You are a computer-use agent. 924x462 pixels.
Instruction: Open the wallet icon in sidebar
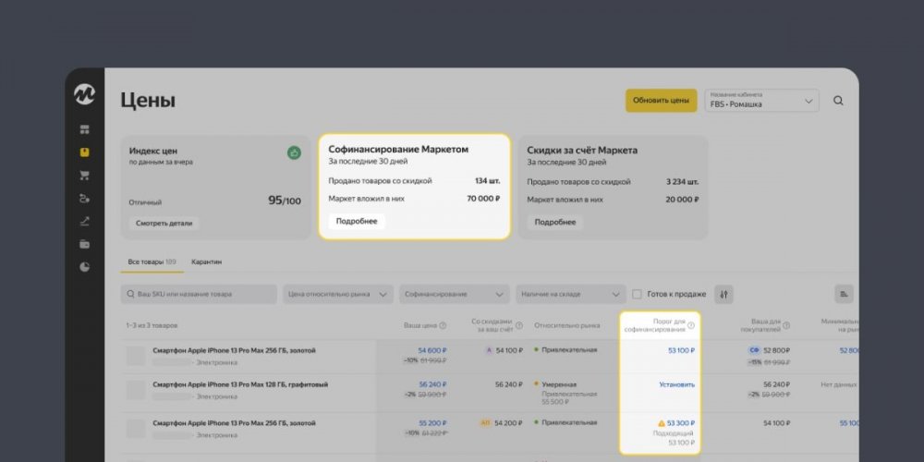click(x=85, y=244)
